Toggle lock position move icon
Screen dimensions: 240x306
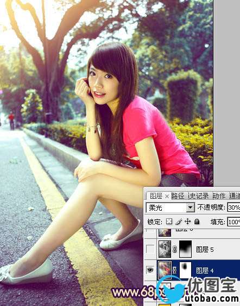pos(187,222)
